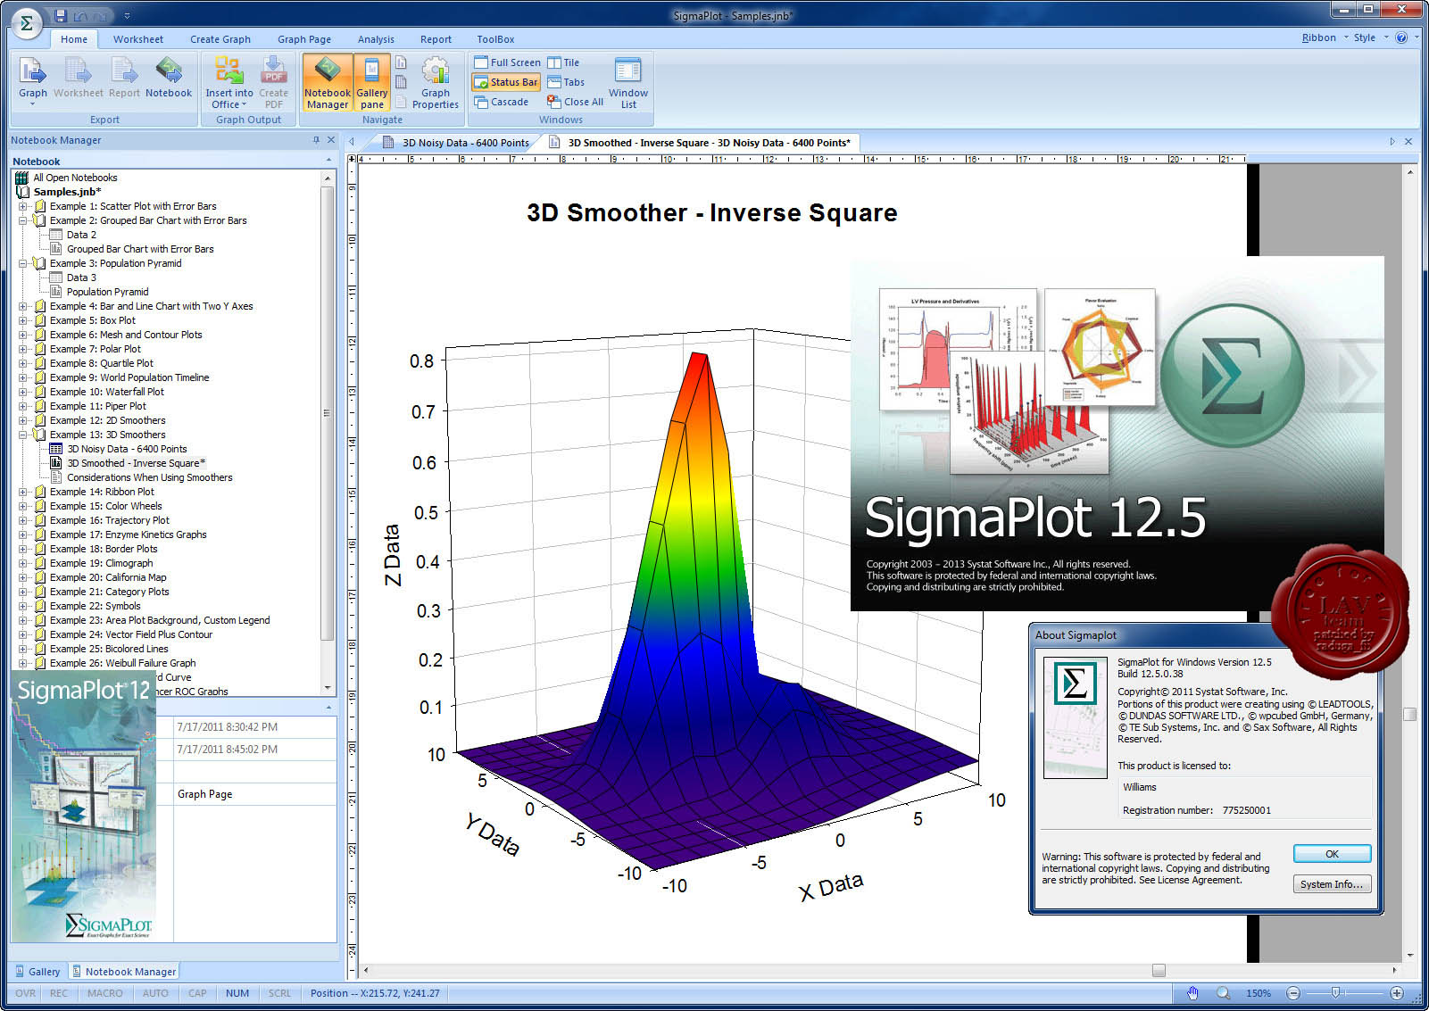Toggle the Notebook Manager ribbon button

click(x=328, y=82)
